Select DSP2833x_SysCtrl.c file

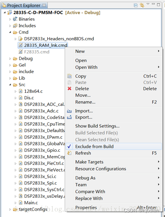point(44,190)
